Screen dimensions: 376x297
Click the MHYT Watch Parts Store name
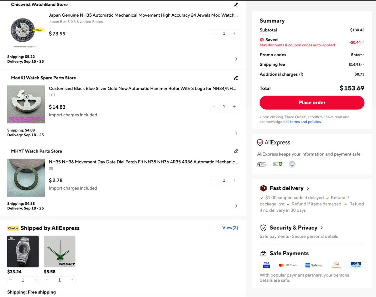pos(36,151)
